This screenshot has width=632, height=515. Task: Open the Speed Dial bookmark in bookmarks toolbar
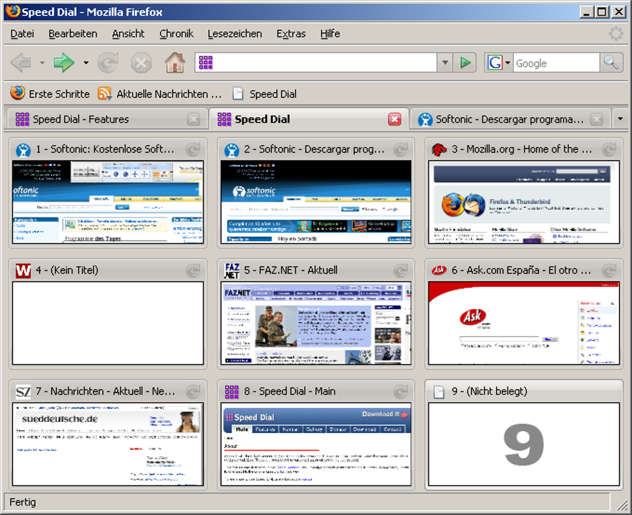point(265,94)
